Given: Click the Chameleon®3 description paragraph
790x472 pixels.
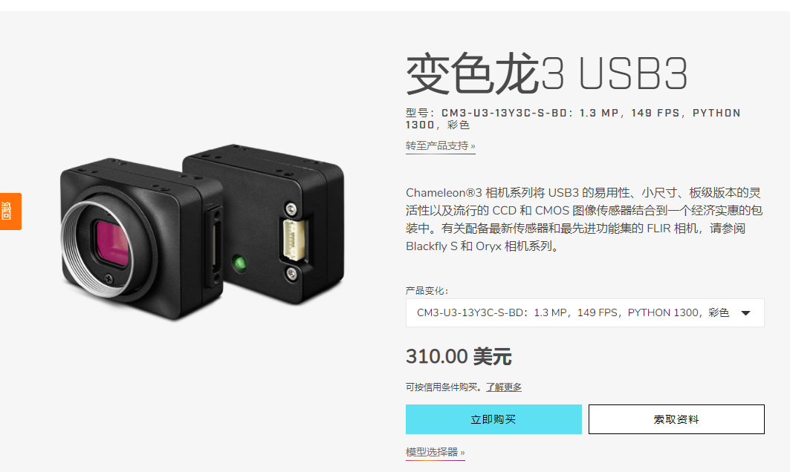Looking at the screenshot, I should (x=584, y=220).
